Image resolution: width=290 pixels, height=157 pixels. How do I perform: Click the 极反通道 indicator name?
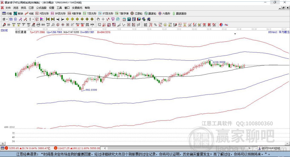[21, 32]
